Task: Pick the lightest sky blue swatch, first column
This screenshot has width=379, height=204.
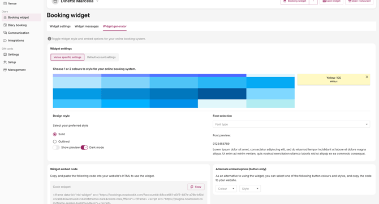Action: point(77,83)
